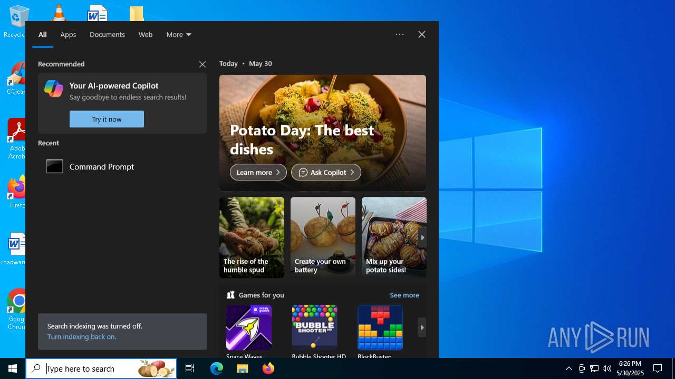Open the BlockBuster game icon
The image size is (675, 379).
[380, 327]
